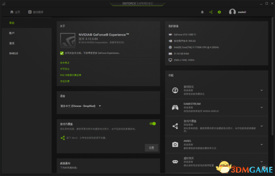
Task: Click the right-side vertical scrollbar
Action: point(272,76)
